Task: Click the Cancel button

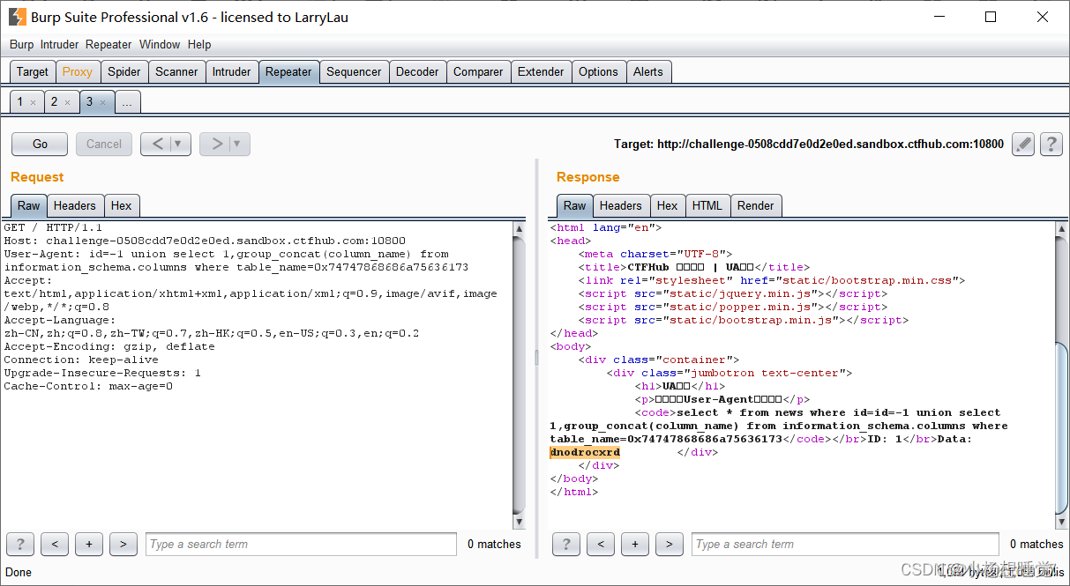Action: [104, 144]
